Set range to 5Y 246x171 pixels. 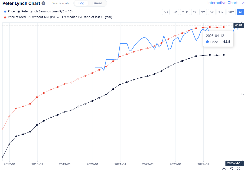pos(212,12)
